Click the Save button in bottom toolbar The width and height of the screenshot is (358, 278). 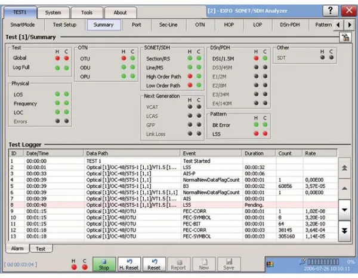click(229, 264)
